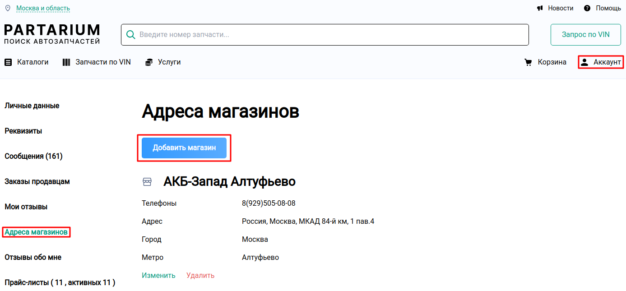Image resolution: width=626 pixels, height=291 pixels.
Task: Open the Каталоги catalog icon
Action: click(8, 62)
